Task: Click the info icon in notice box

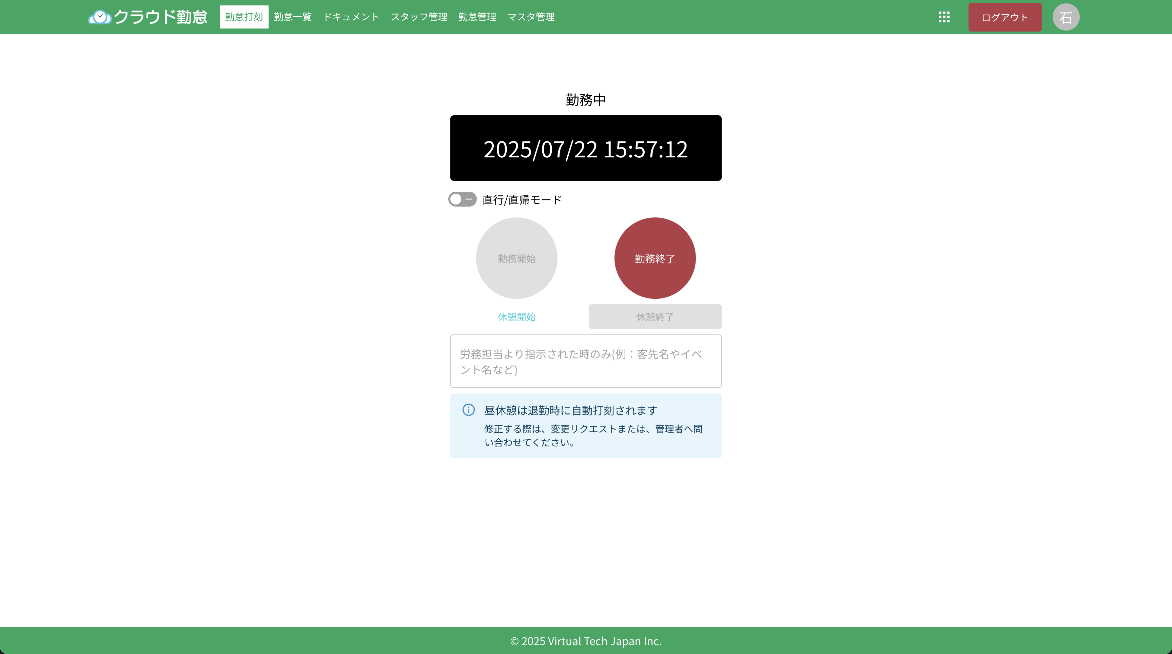Action: pos(468,410)
